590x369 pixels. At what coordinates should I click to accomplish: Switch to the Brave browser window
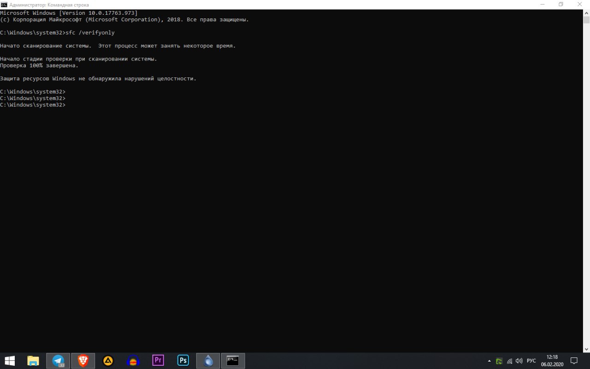point(83,361)
